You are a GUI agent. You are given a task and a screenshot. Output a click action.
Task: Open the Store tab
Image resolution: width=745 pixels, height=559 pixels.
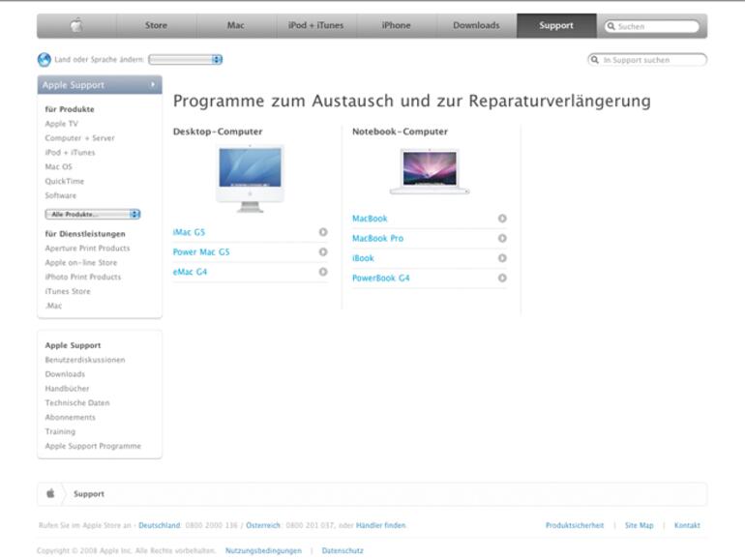(156, 25)
